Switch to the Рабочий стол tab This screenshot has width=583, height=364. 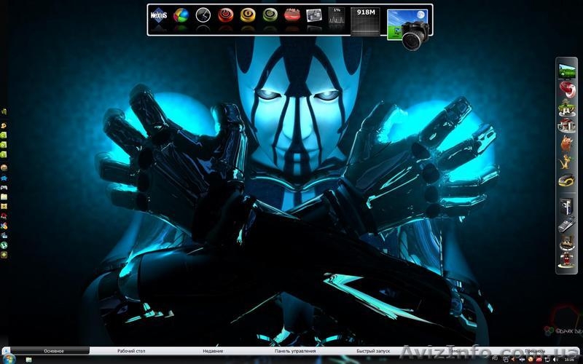[131, 351]
